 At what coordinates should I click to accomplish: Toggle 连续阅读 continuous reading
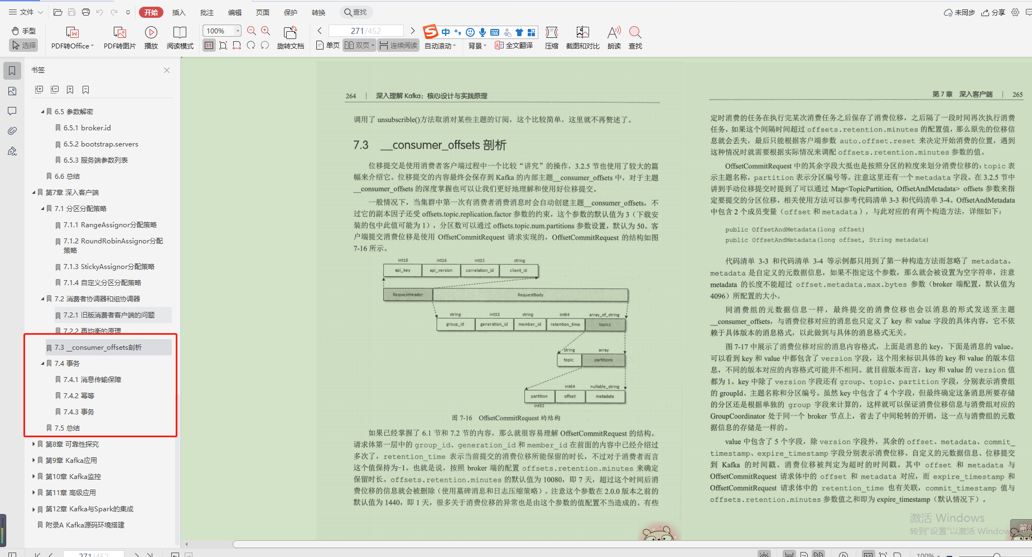[399, 46]
